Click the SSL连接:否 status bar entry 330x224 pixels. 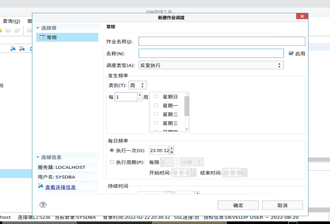[187, 217]
